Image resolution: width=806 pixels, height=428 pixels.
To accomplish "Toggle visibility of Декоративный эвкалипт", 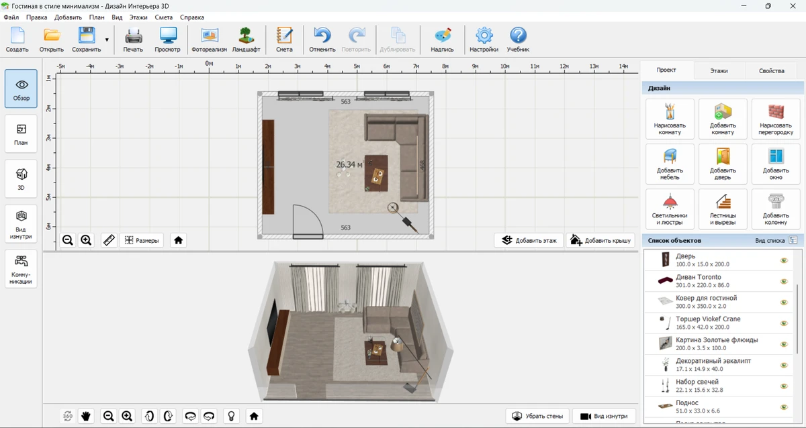I will click(783, 365).
